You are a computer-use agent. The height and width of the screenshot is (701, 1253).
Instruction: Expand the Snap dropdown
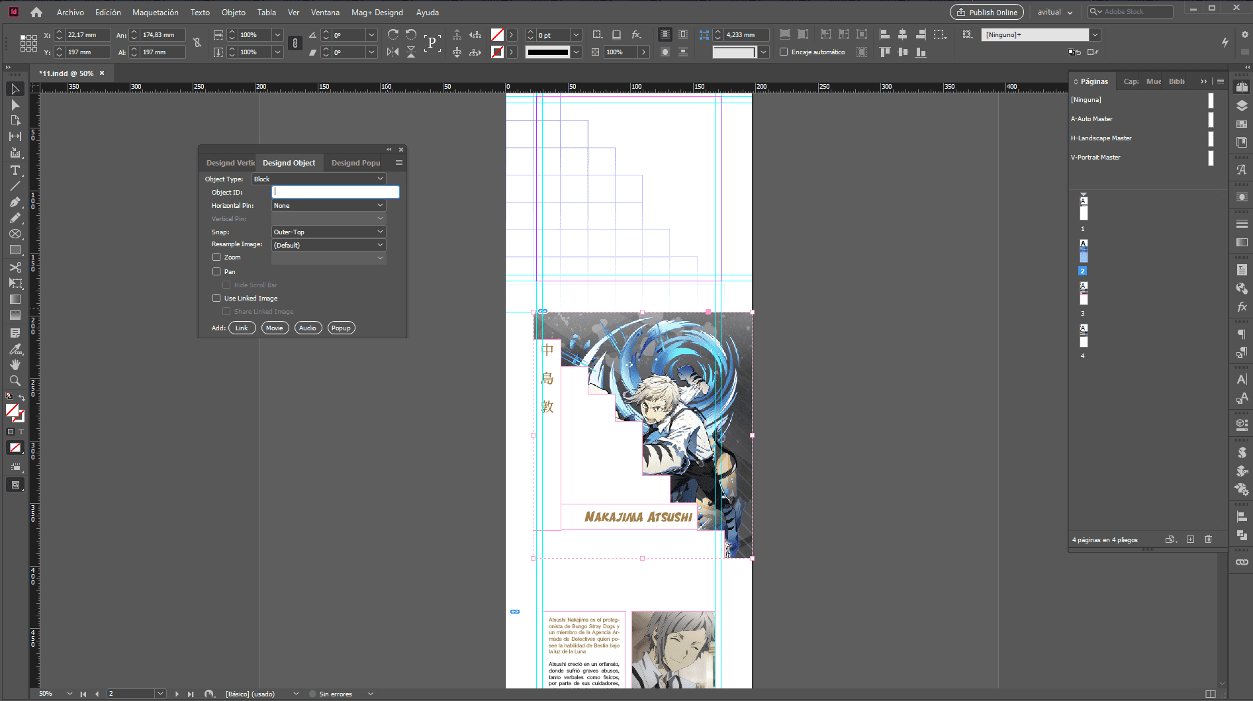[328, 232]
